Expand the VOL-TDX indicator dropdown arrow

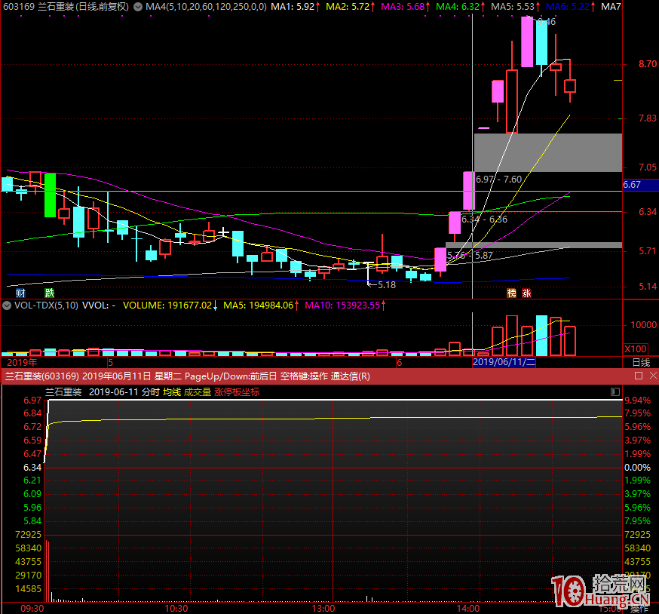coord(6,305)
